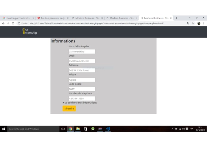Click the FRA language indicator

[x=192, y=129]
